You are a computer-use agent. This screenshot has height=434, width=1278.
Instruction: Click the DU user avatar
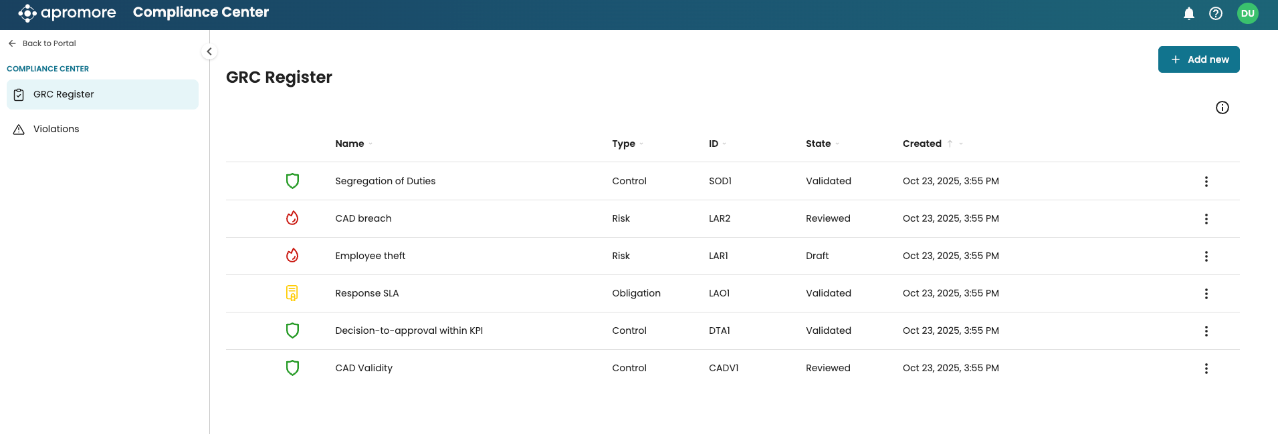tap(1247, 13)
